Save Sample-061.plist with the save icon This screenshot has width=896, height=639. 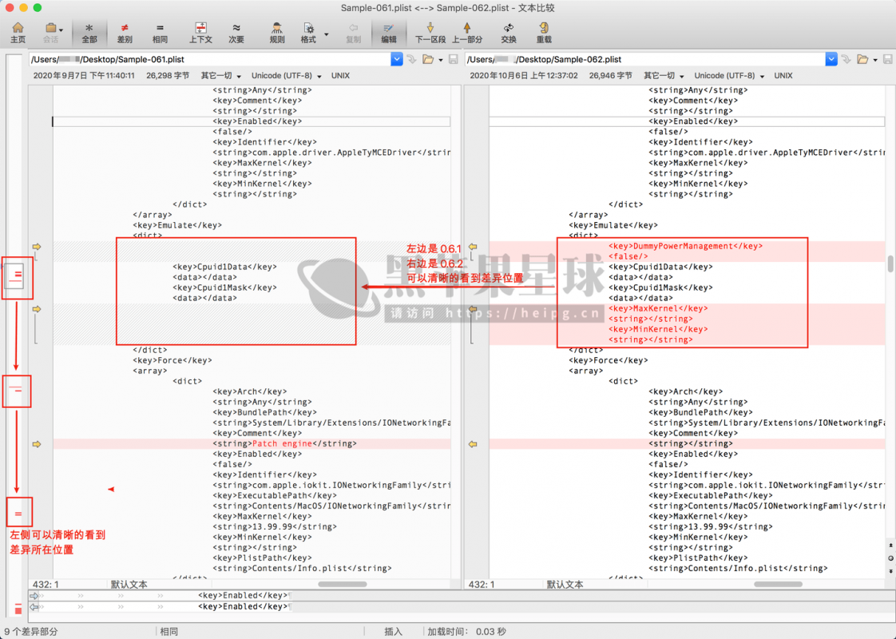click(x=453, y=58)
